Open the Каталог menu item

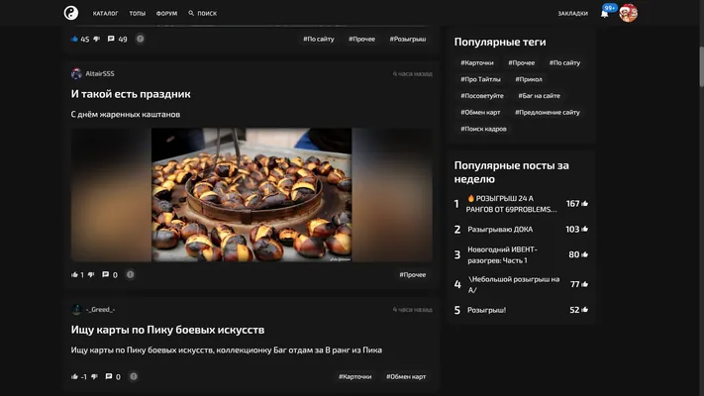point(106,14)
